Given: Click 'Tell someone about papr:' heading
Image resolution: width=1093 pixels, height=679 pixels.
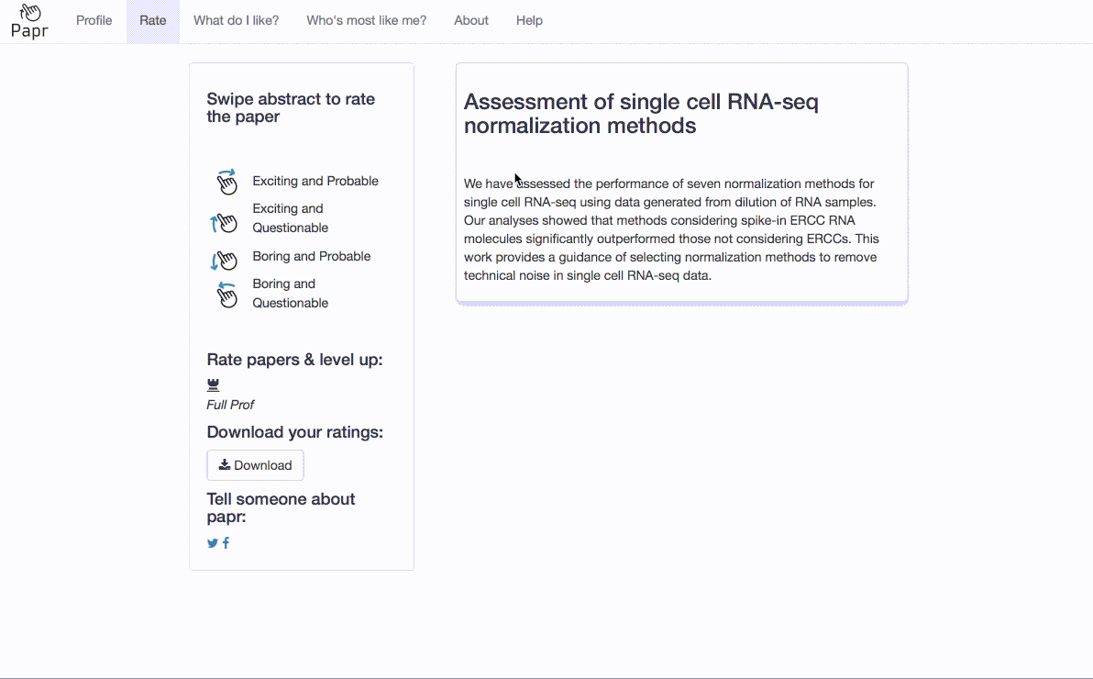Looking at the screenshot, I should tap(281, 508).
